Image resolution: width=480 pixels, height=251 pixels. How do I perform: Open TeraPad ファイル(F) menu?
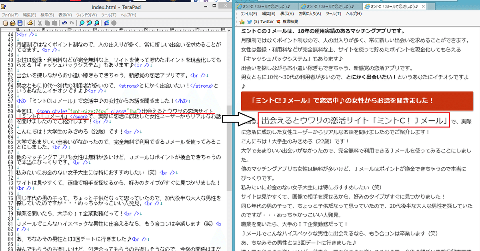pyautogui.click(x=10, y=15)
